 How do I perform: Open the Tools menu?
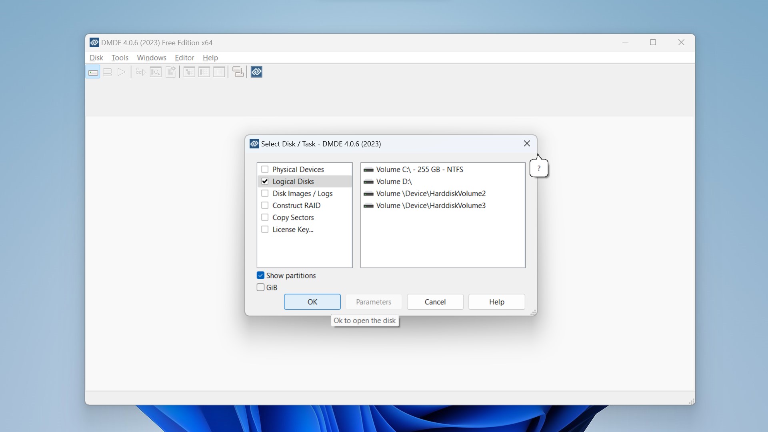tap(120, 58)
